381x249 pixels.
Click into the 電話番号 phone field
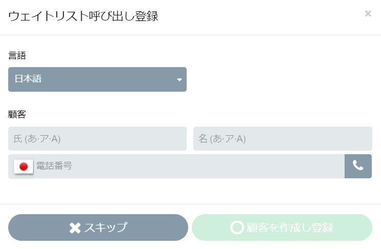click(189, 166)
